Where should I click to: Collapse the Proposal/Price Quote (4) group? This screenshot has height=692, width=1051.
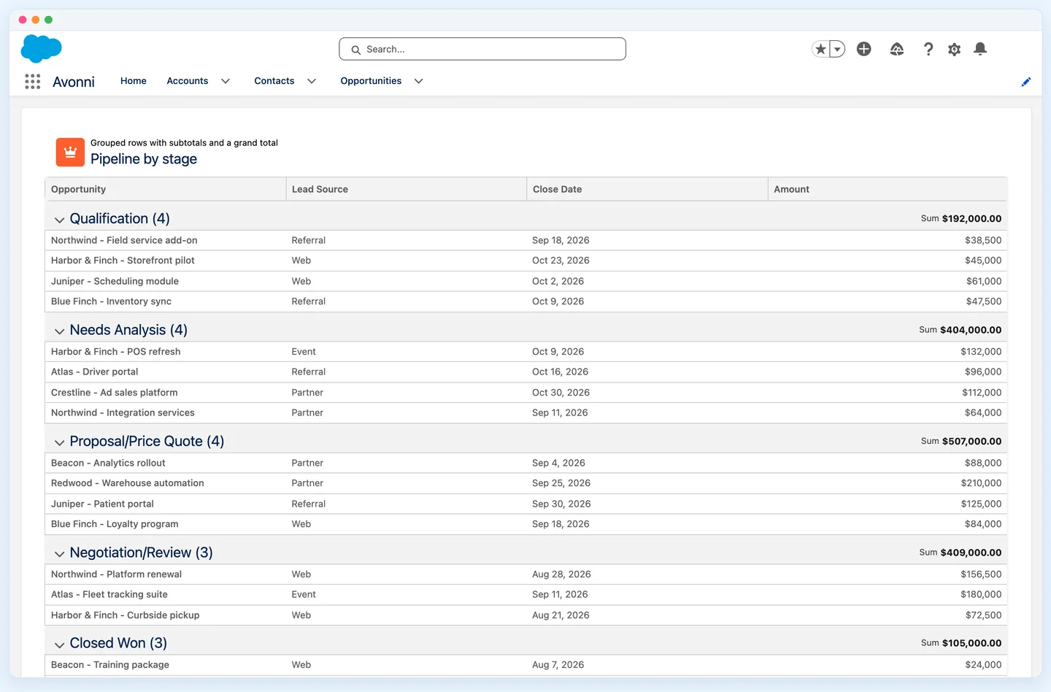(x=60, y=442)
